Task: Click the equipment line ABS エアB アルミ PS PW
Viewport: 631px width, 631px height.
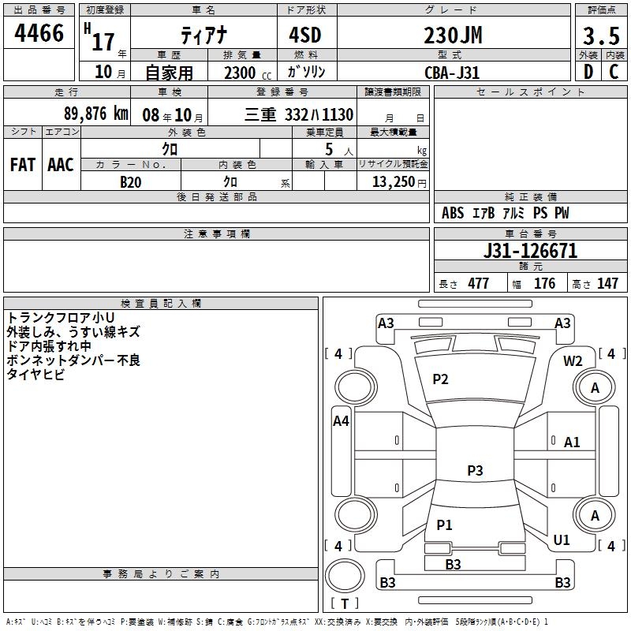Action: tap(506, 213)
